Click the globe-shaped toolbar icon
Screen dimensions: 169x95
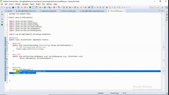pyautogui.click(x=107, y=7)
